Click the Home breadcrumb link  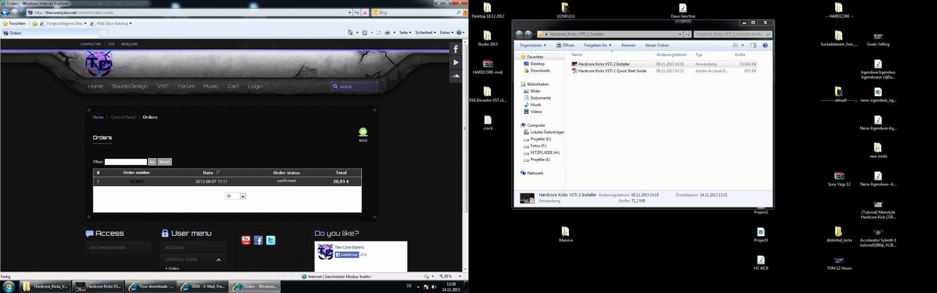[x=98, y=117]
